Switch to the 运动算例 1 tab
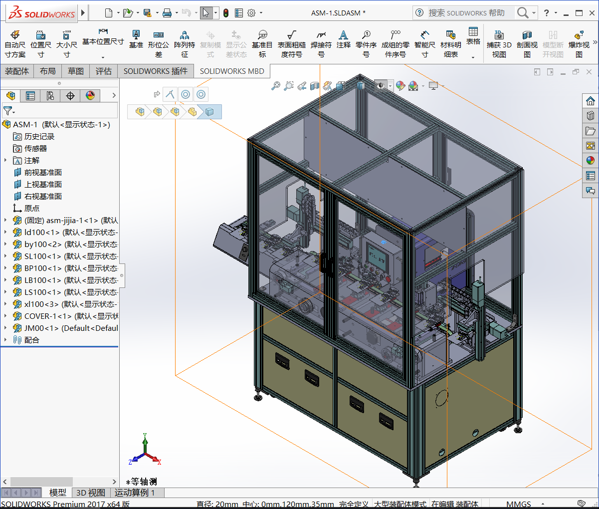The image size is (599, 509). 135,493
